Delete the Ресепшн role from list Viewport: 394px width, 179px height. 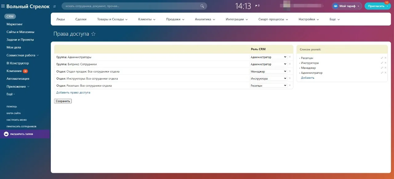pyautogui.click(x=385, y=58)
